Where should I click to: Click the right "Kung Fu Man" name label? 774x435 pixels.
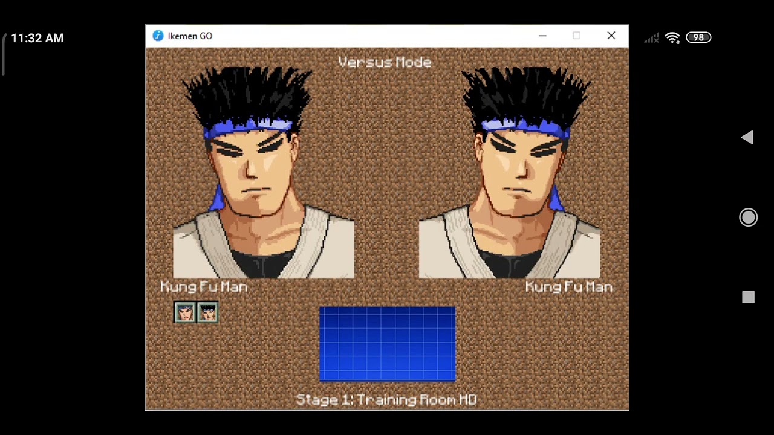click(x=569, y=287)
